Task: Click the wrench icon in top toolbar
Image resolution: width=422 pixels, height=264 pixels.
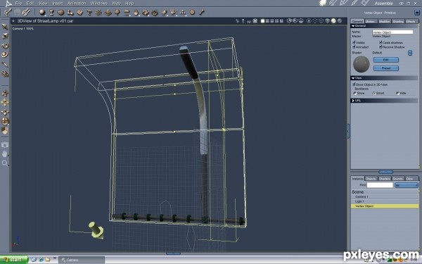Action: pyautogui.click(x=26, y=12)
